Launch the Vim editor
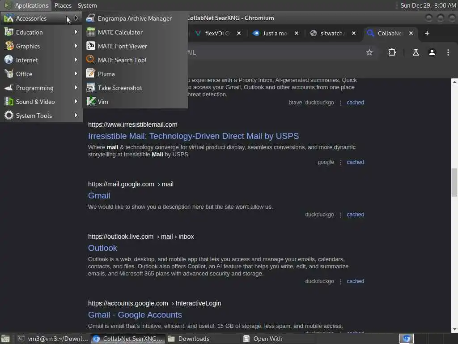The width and height of the screenshot is (458, 344). coord(135,102)
